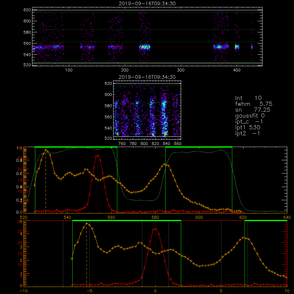Click x-axis label 760 on middle image
The height and width of the screenshot is (294, 294).
122,144
